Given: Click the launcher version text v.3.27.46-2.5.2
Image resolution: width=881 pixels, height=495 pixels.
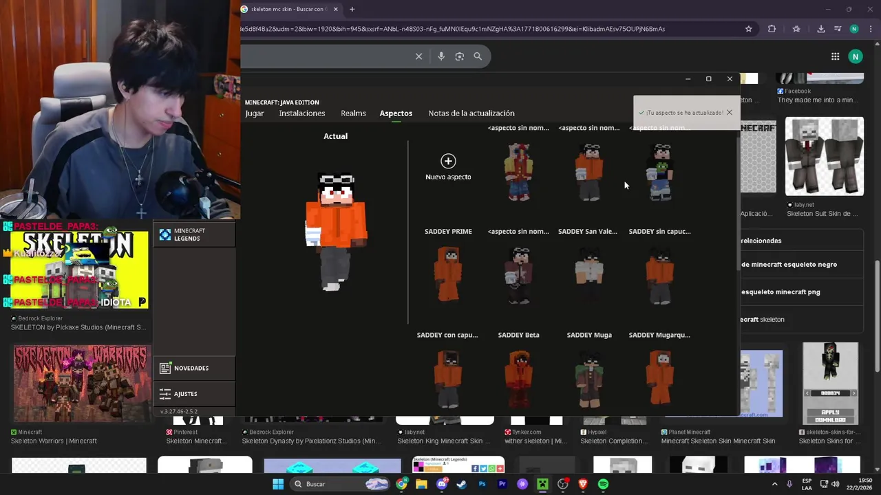Looking at the screenshot, I should coord(179,411).
